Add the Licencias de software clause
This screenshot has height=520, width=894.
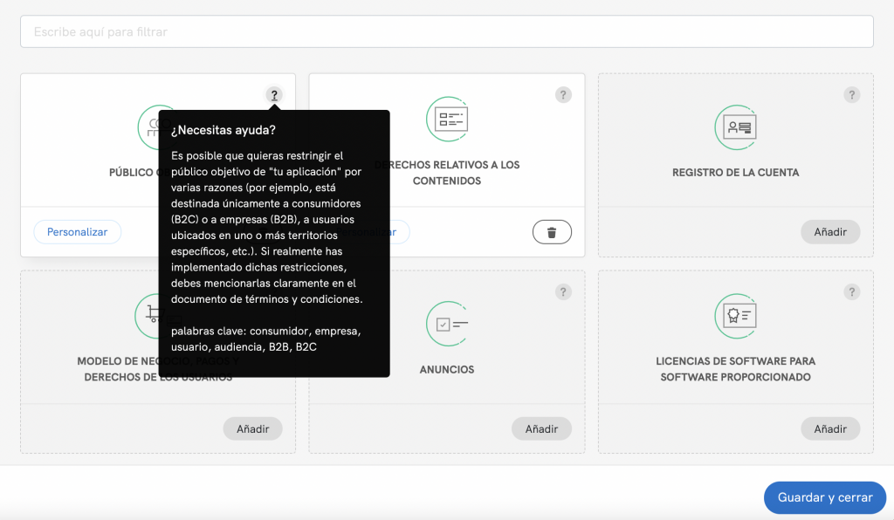[x=830, y=428]
